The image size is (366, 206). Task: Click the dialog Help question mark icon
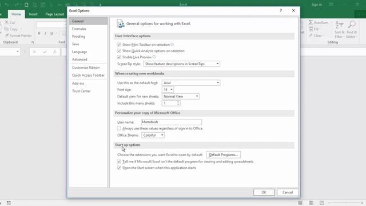(281, 10)
